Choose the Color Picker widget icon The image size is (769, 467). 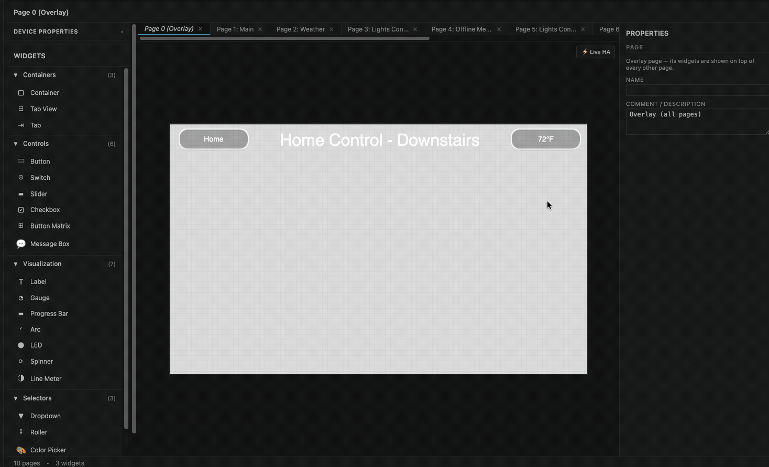tap(21, 450)
